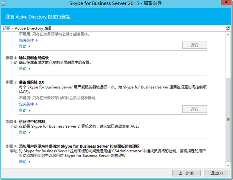Click the text 不可用: 只有在准备好架构和林之后才能准备域
Screen dimensions: 233x180
click(x=58, y=98)
